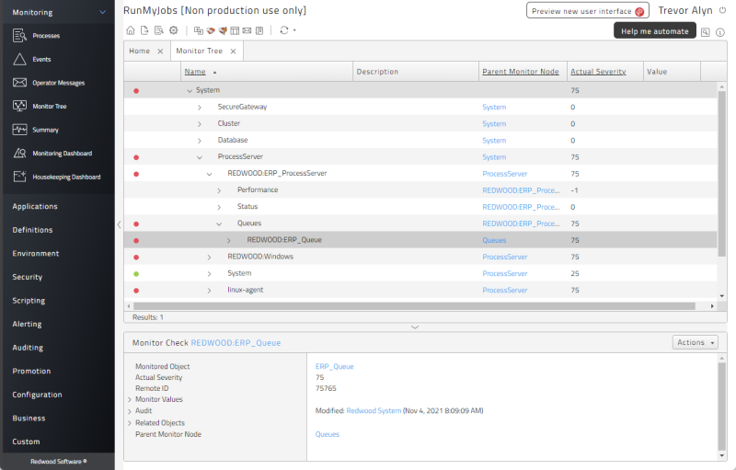Open the ERP_Queue monitored object link

point(334,366)
